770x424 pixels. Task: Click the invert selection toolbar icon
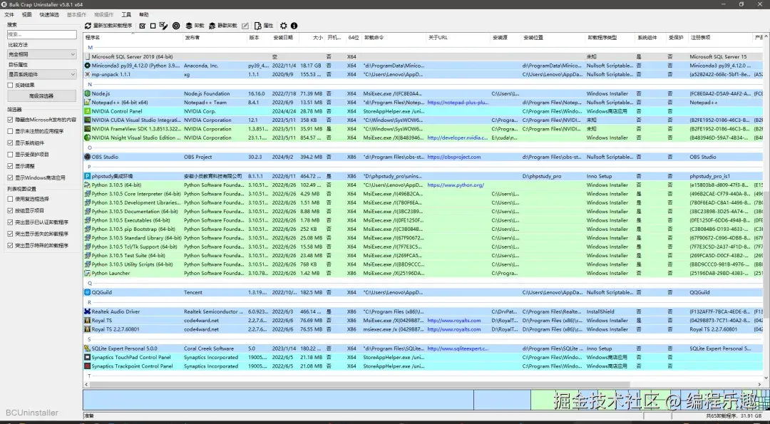coord(163,26)
